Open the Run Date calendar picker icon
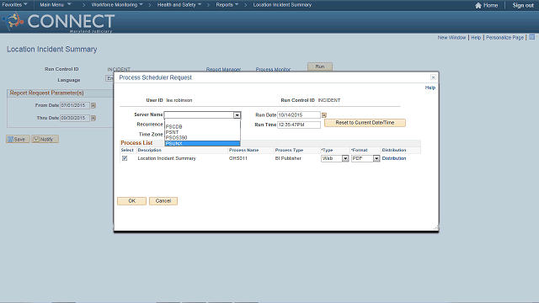539x303 pixels. pyautogui.click(x=323, y=115)
